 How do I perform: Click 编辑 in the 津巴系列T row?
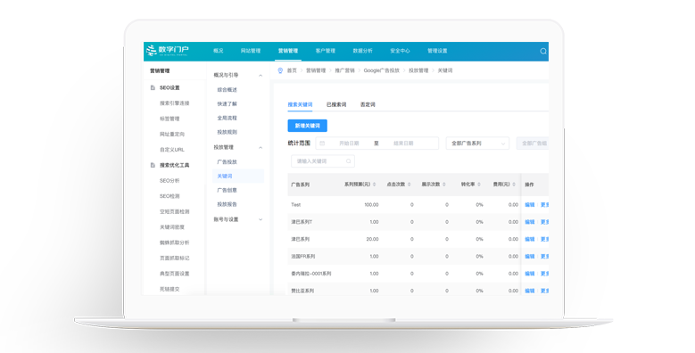tap(530, 222)
